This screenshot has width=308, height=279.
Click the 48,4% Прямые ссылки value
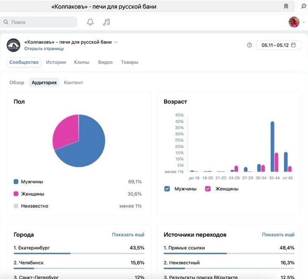[287, 248]
